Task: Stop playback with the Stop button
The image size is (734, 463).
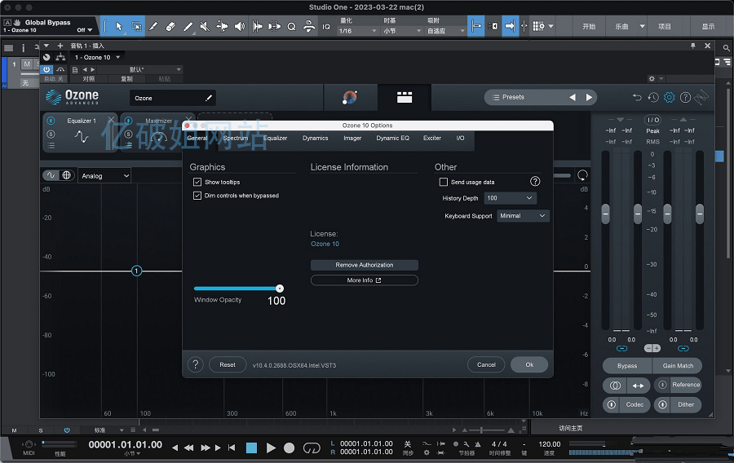Action: (x=251, y=448)
